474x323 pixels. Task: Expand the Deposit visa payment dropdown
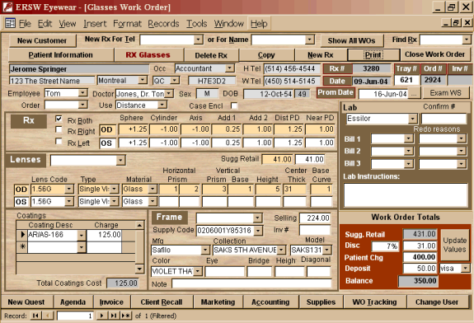(466, 268)
